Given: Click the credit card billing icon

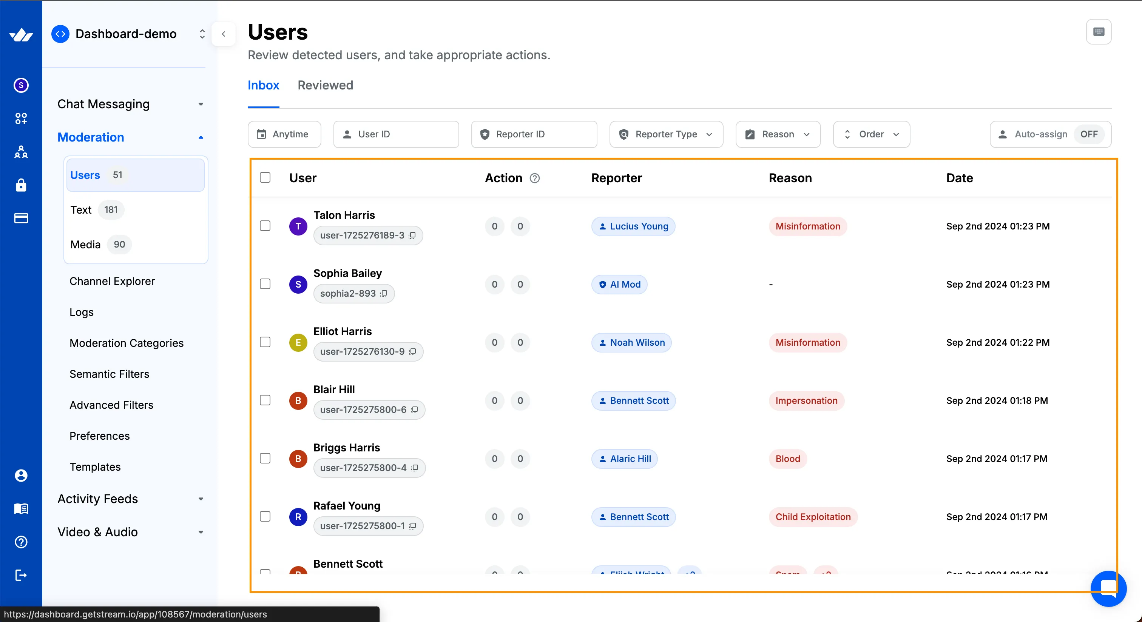Looking at the screenshot, I should point(21,218).
